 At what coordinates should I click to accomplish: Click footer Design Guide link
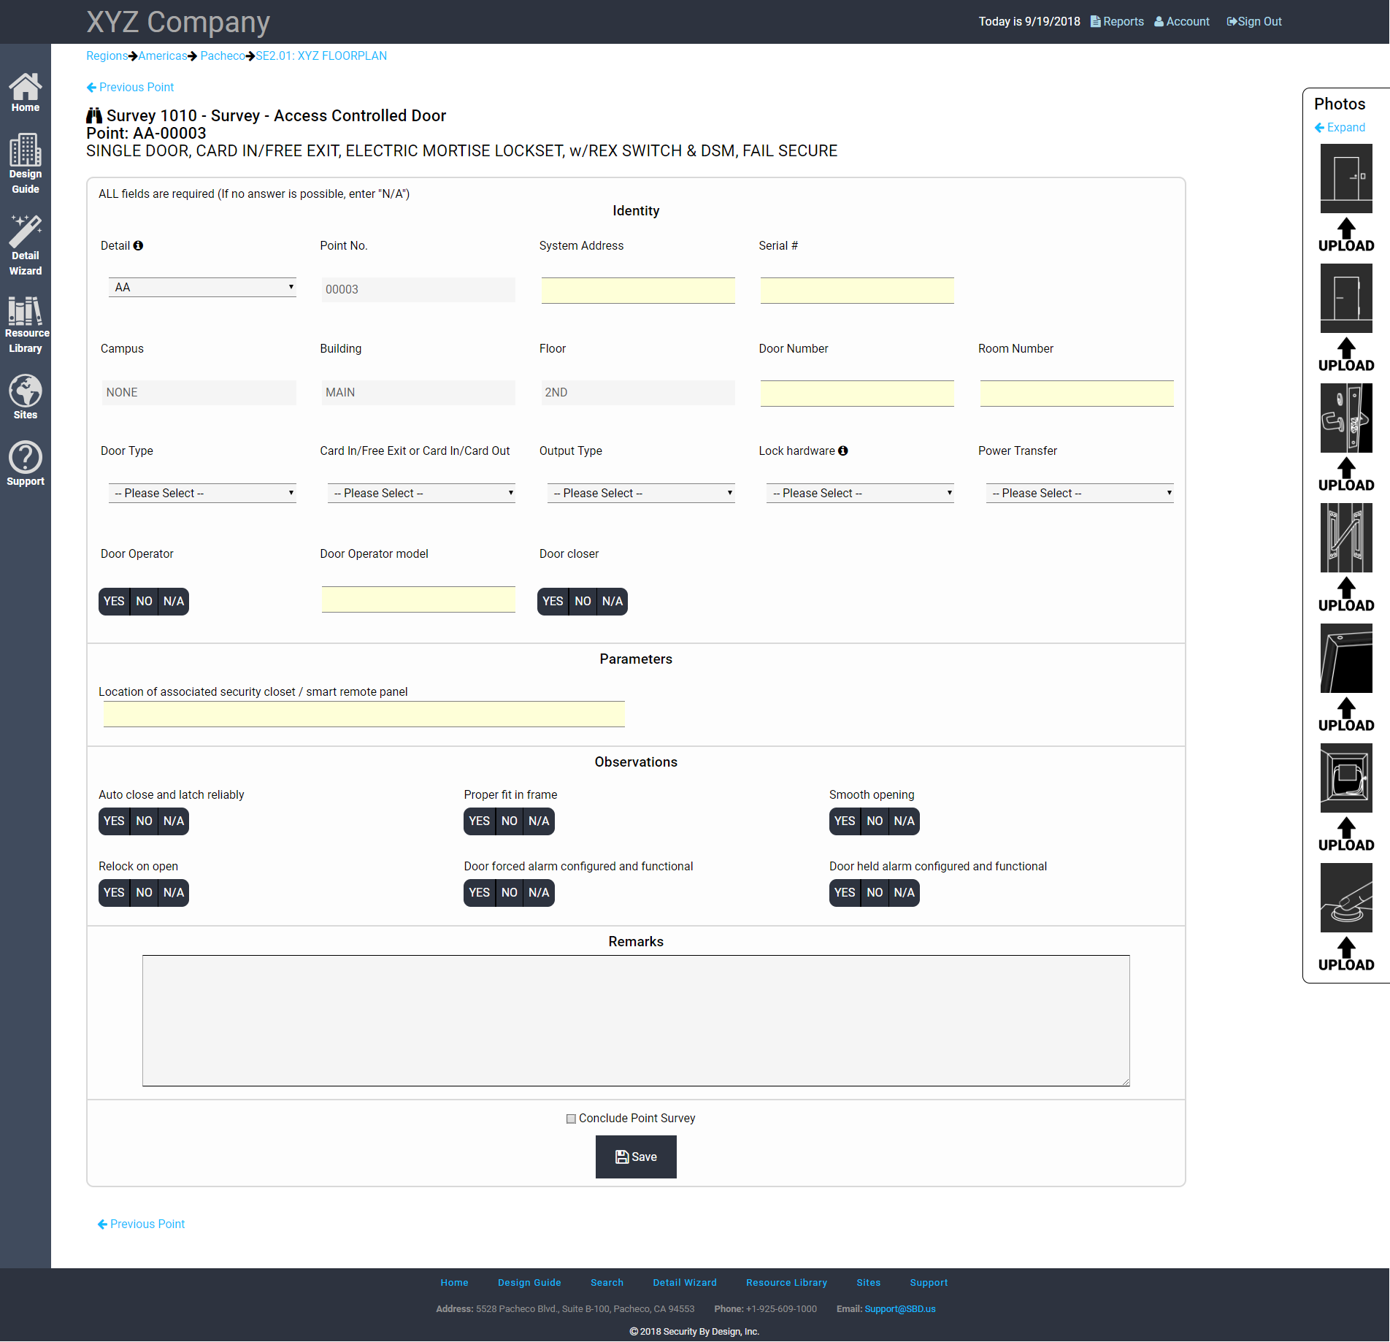(x=529, y=1283)
